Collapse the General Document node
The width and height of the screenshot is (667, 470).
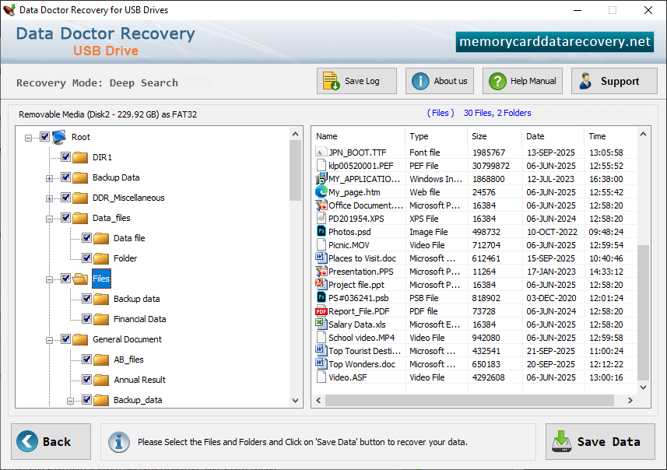[49, 340]
